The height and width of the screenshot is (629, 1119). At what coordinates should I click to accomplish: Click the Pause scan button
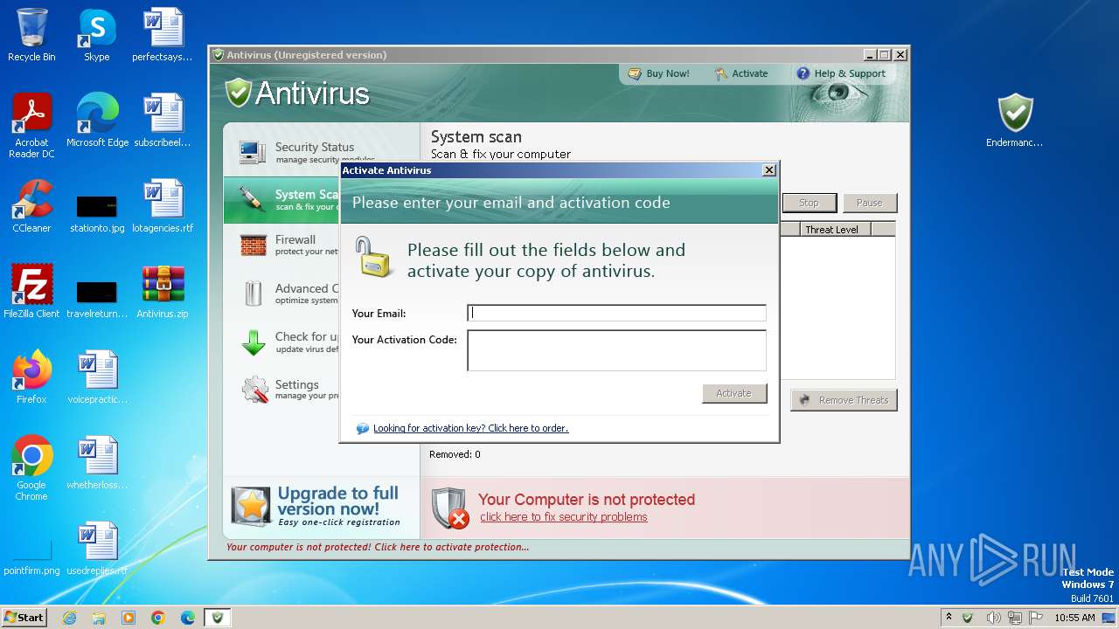(x=869, y=203)
